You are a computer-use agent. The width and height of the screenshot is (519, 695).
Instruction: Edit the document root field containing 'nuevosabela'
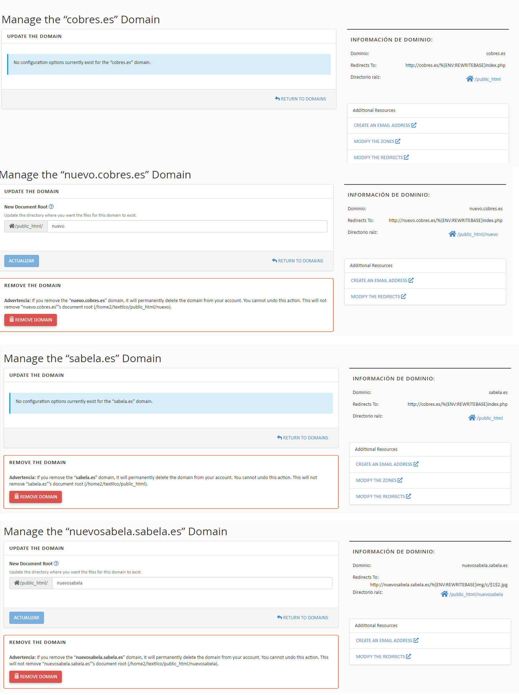tap(192, 583)
